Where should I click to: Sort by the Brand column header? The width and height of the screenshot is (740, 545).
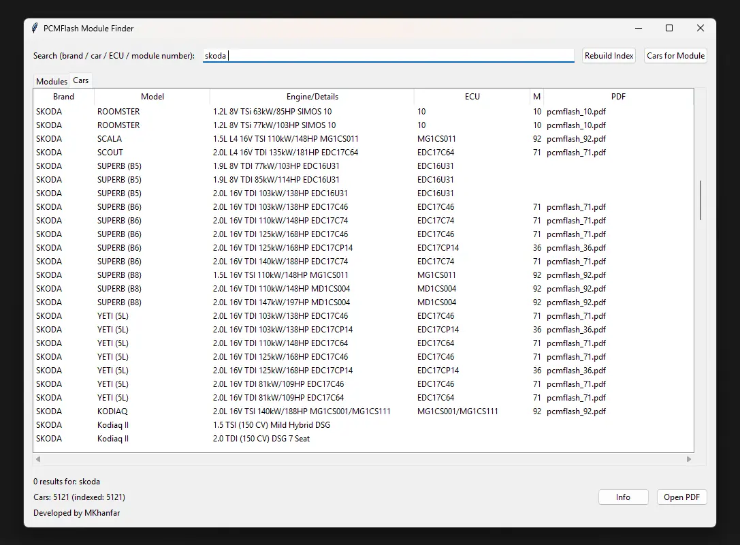tap(63, 97)
